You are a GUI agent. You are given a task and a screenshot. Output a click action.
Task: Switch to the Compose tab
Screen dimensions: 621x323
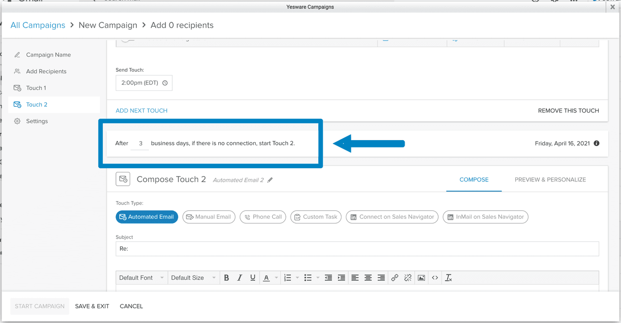474,179
